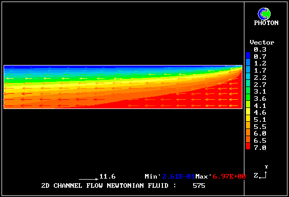Select legend value 4.1

(x=260, y=106)
